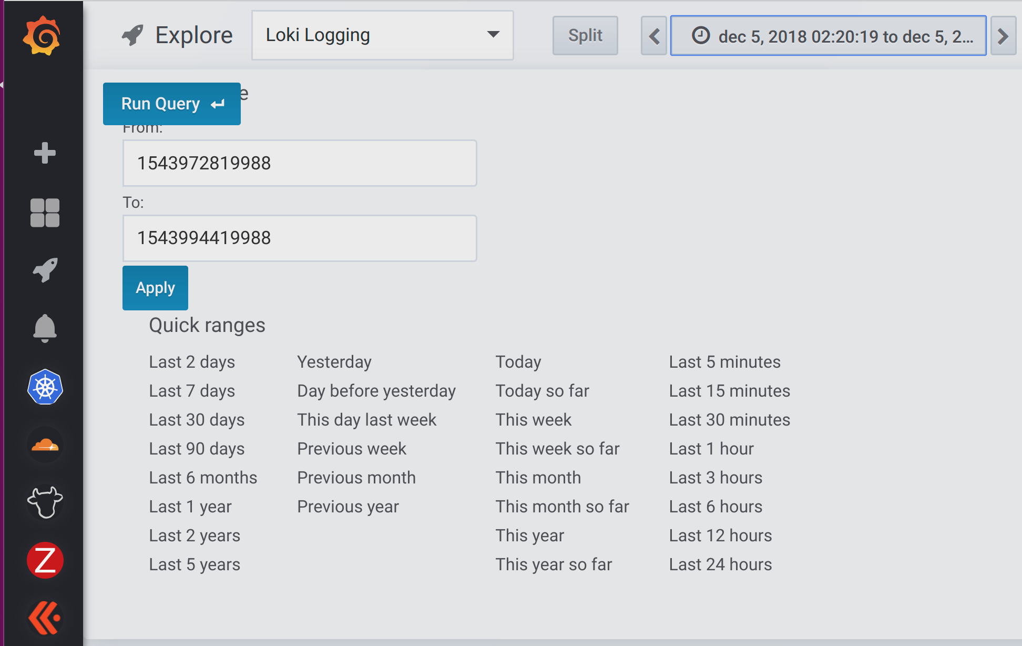This screenshot has width=1022, height=646.
Task: Select the Last 7 days quick range
Action: (x=191, y=390)
